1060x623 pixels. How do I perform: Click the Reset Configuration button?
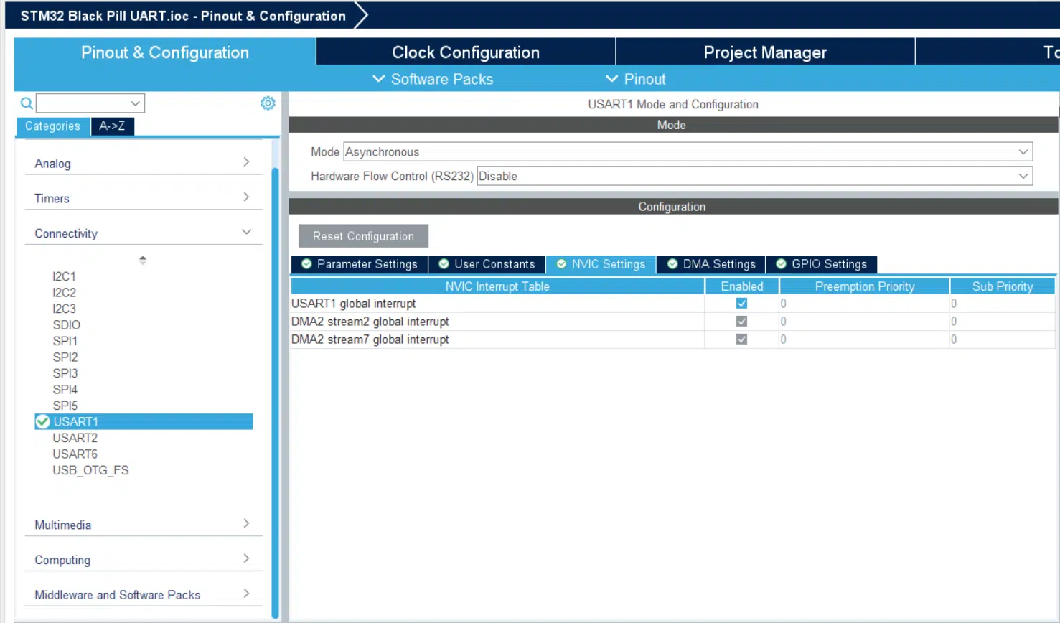point(363,236)
